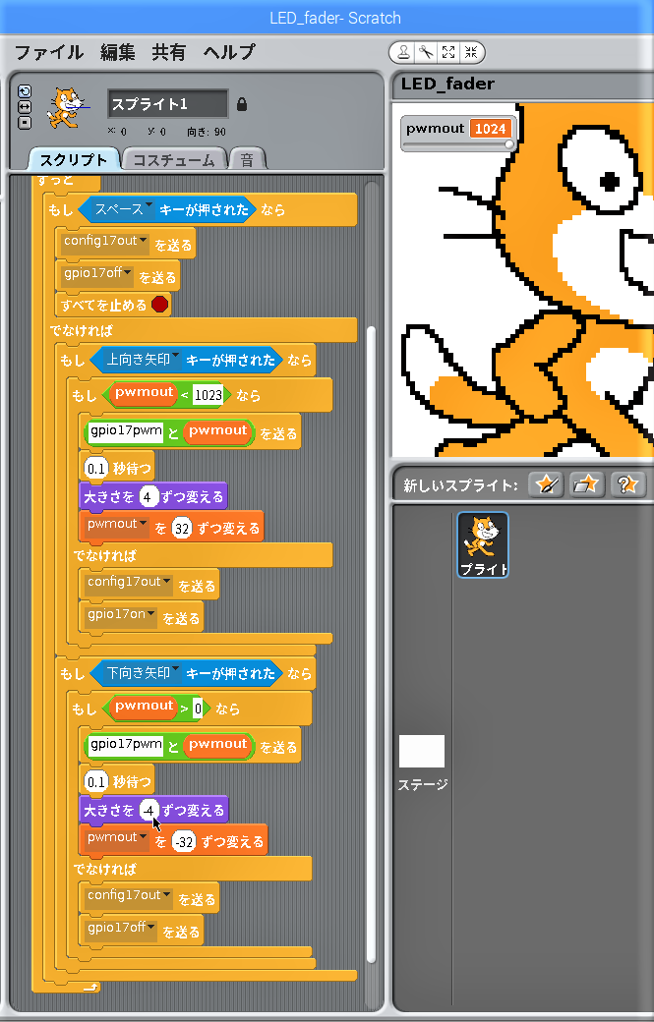Click the red stop sign on すべてを止める block

click(x=159, y=305)
